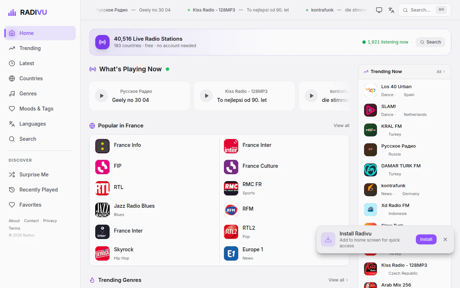Click the Home house icon

click(x=12, y=33)
